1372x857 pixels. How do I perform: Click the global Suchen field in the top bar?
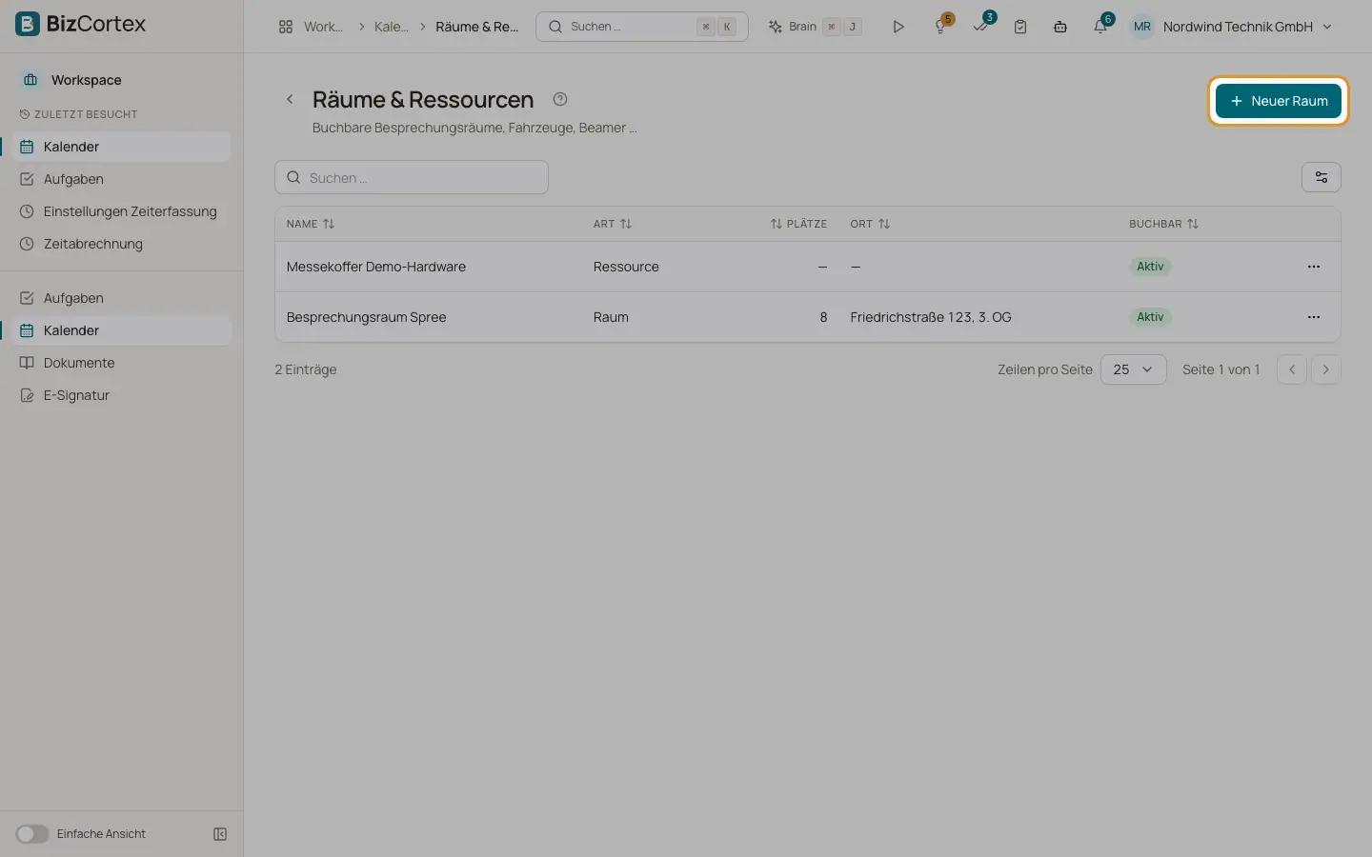642,27
